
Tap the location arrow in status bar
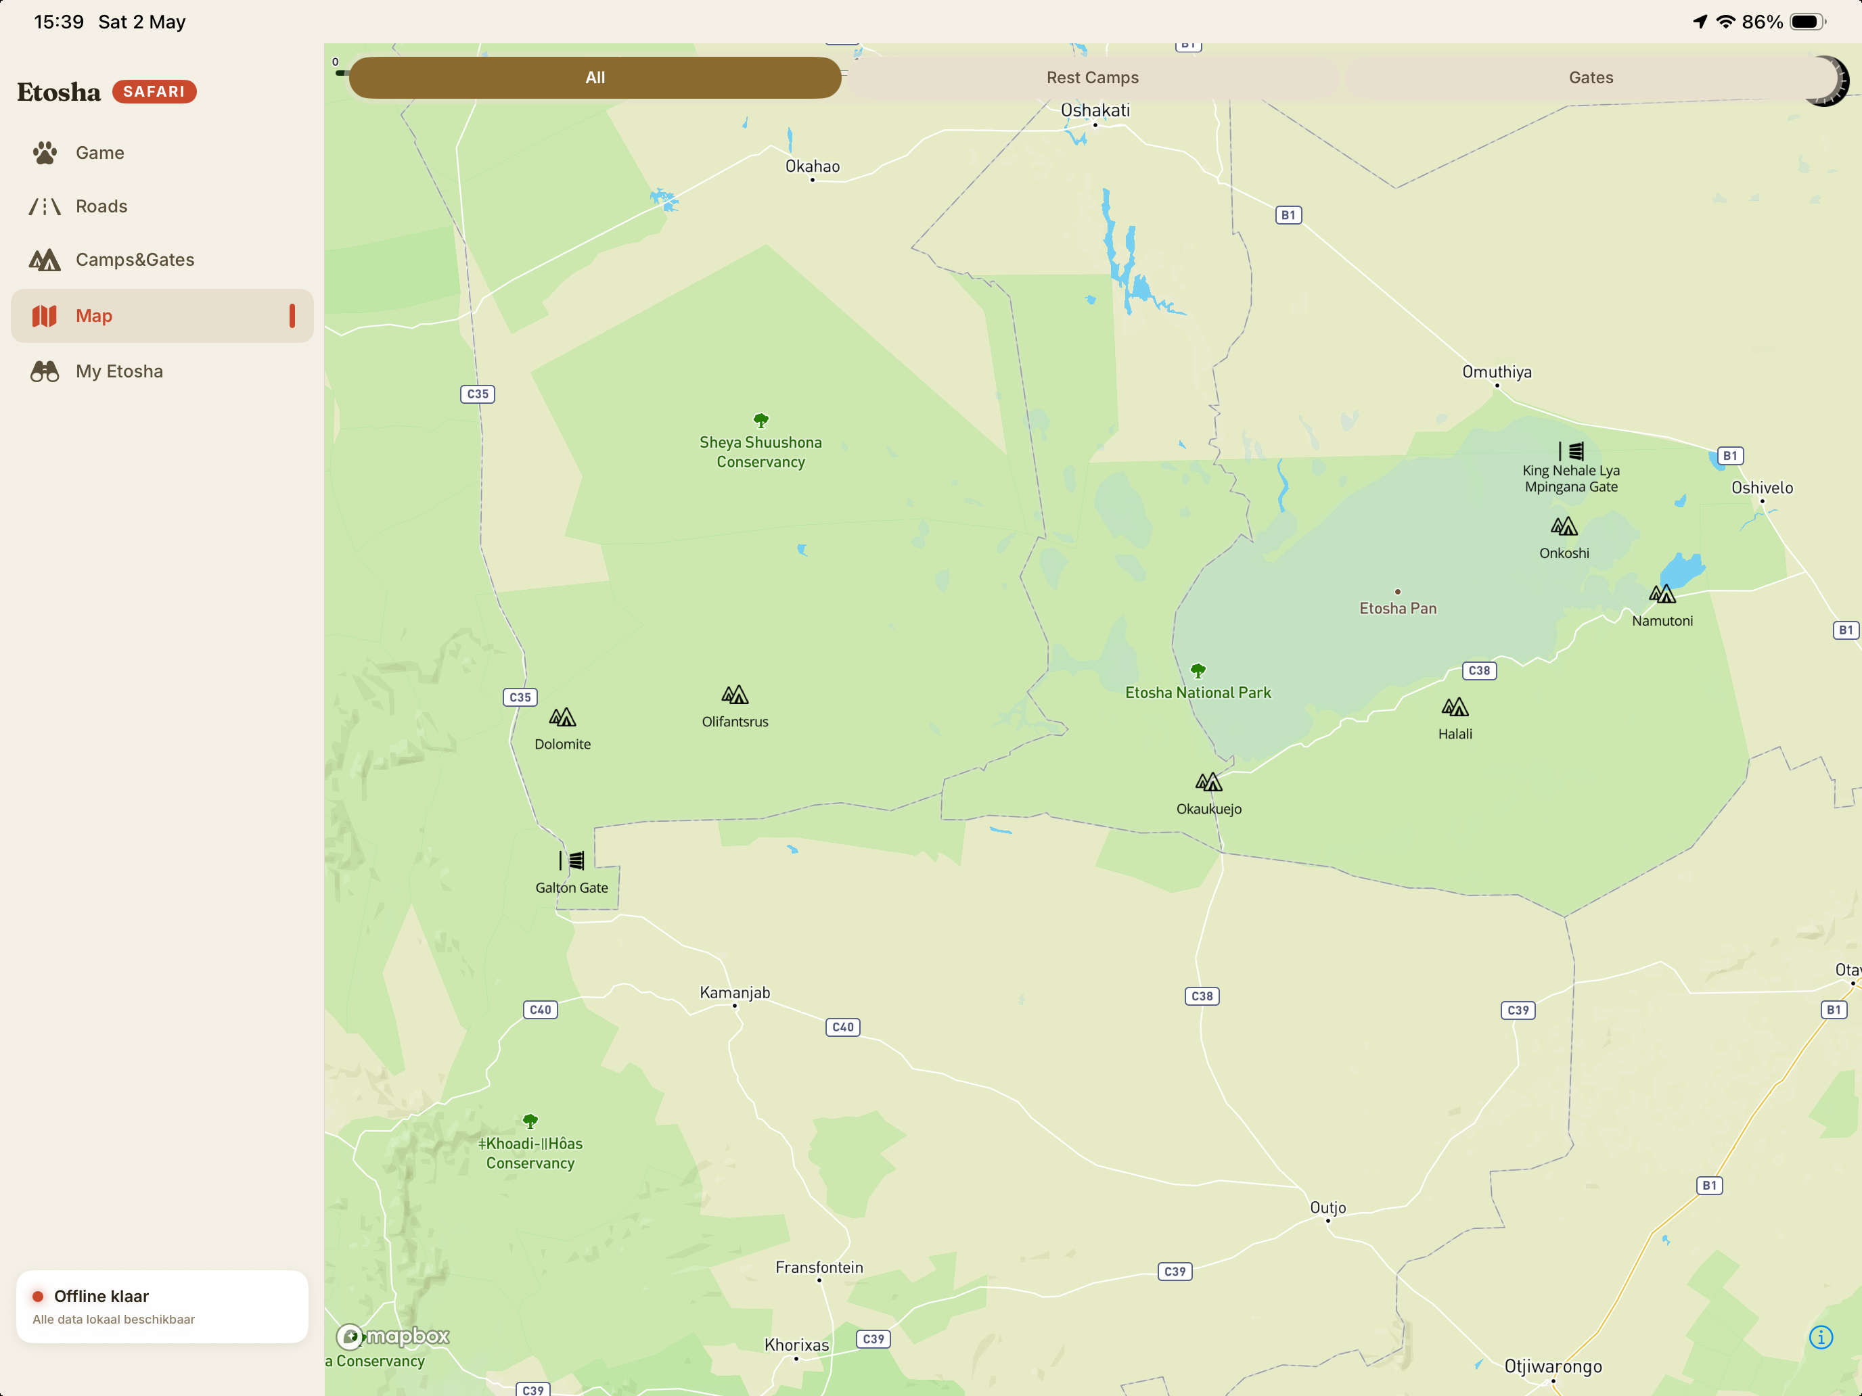tap(1700, 22)
